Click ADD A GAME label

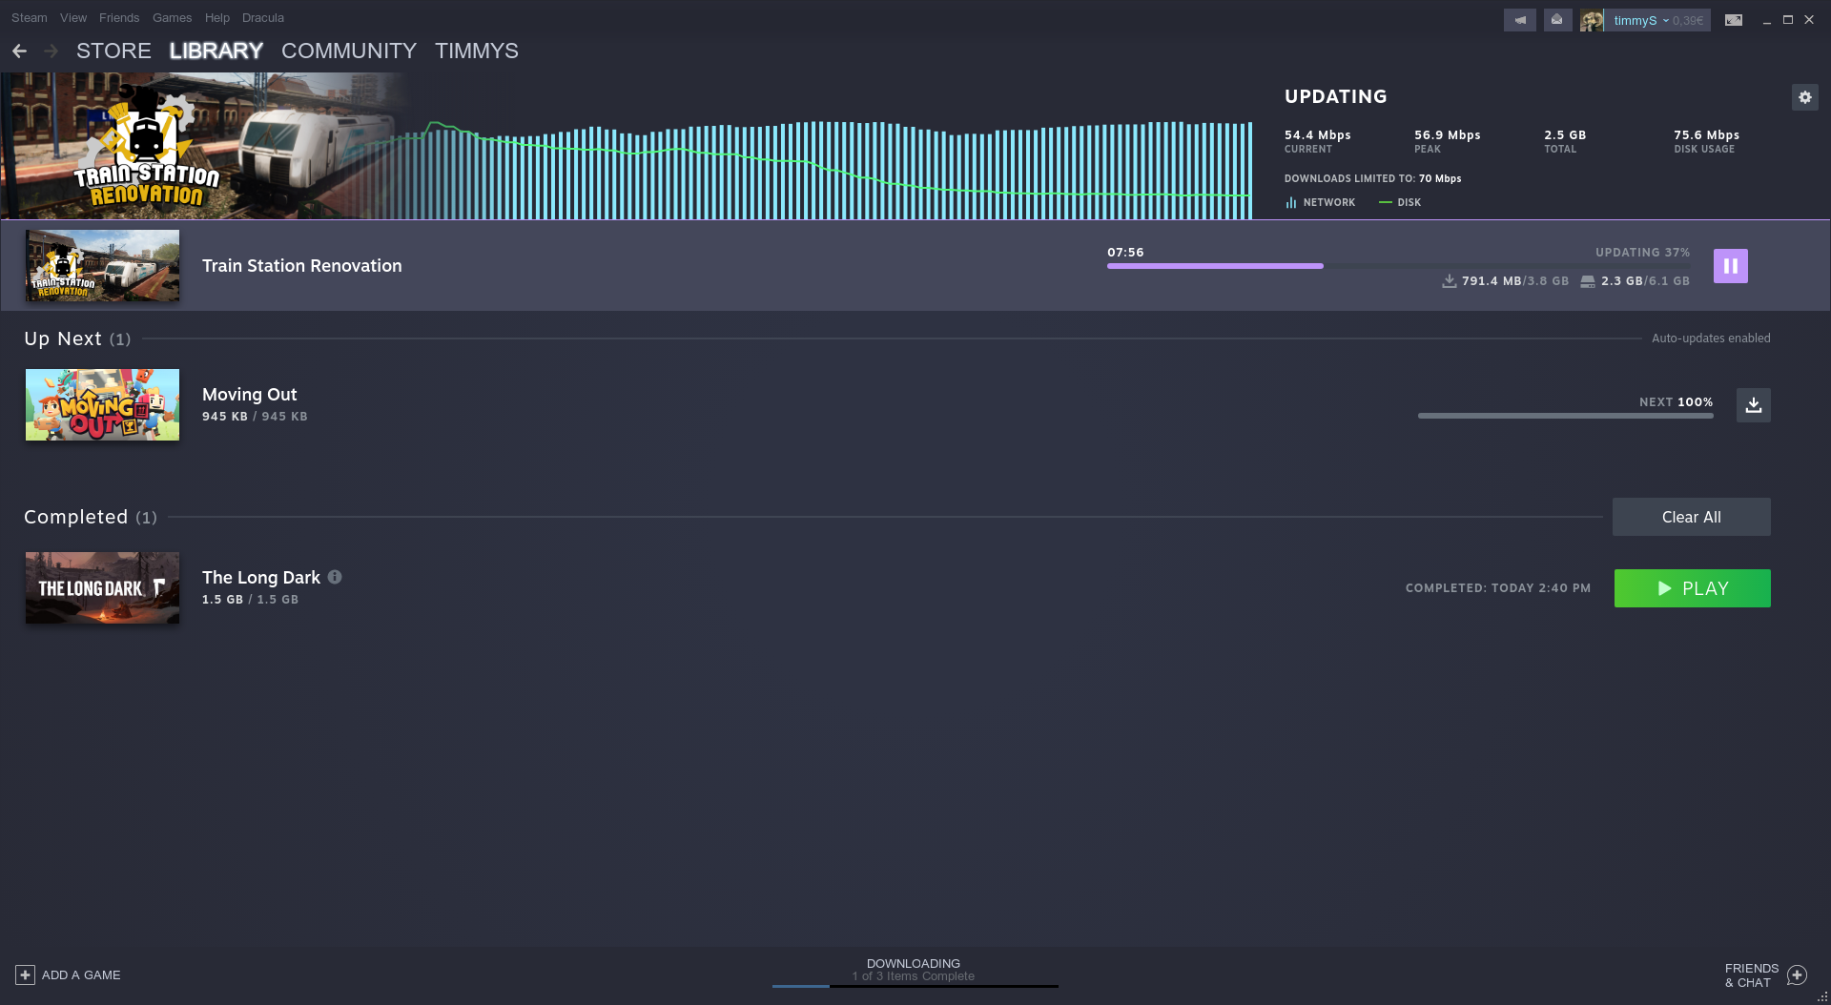[x=81, y=974]
